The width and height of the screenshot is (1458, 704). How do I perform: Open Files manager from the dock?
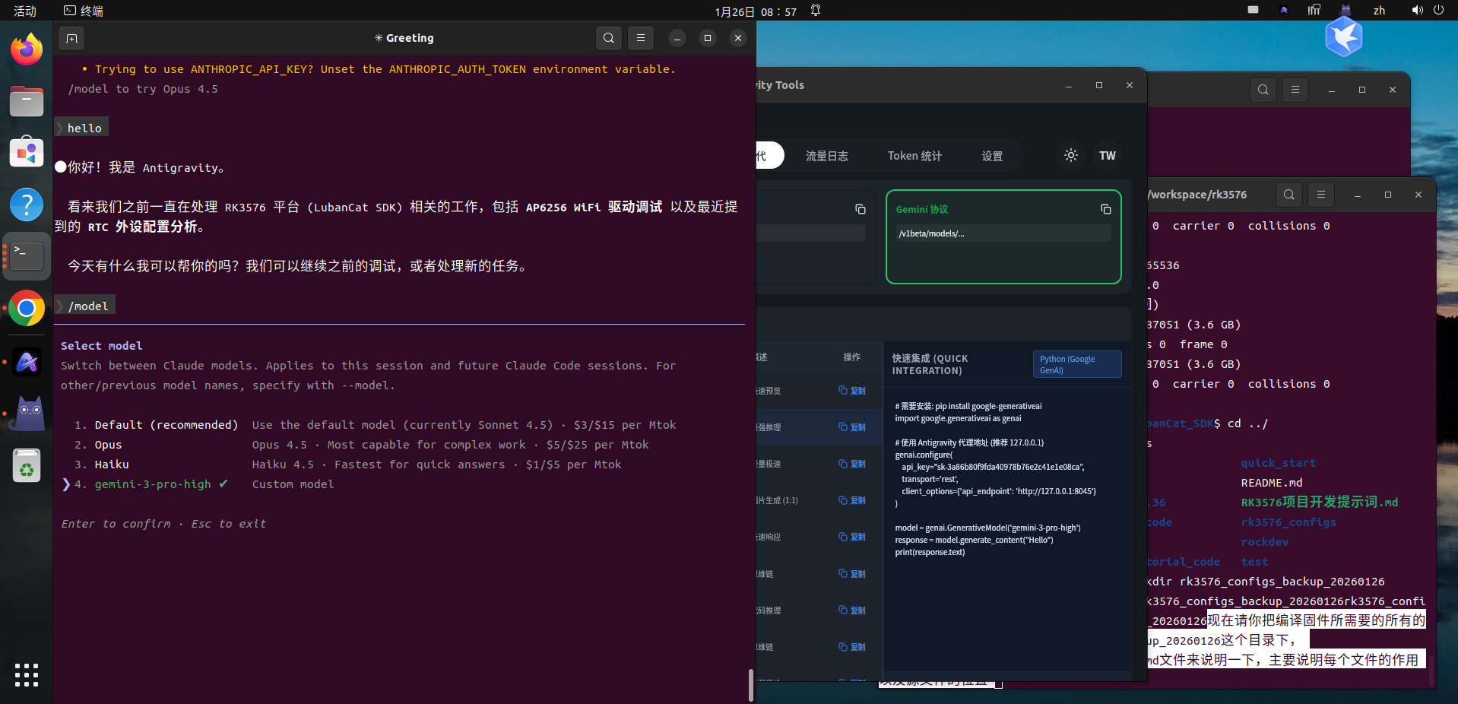pyautogui.click(x=27, y=101)
